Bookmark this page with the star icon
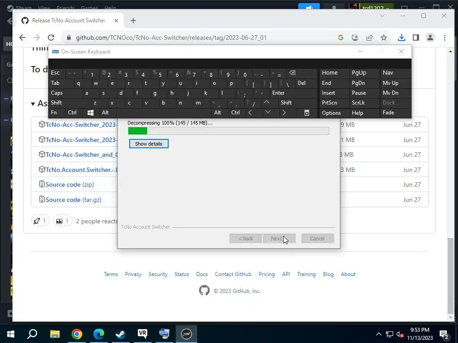The height and width of the screenshot is (343, 458). pyautogui.click(x=383, y=38)
